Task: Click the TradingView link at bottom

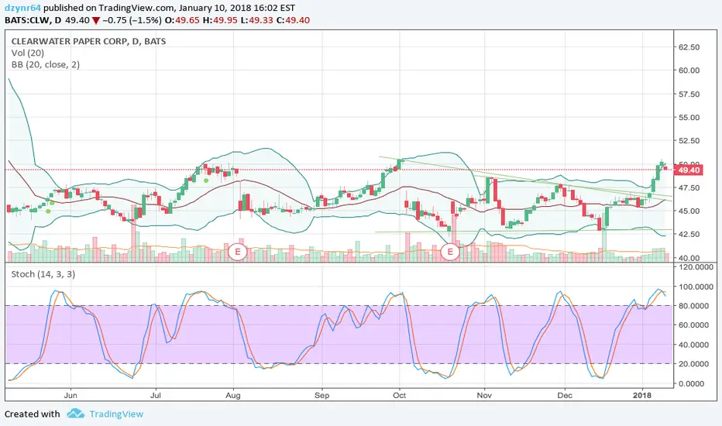Action: (116, 414)
